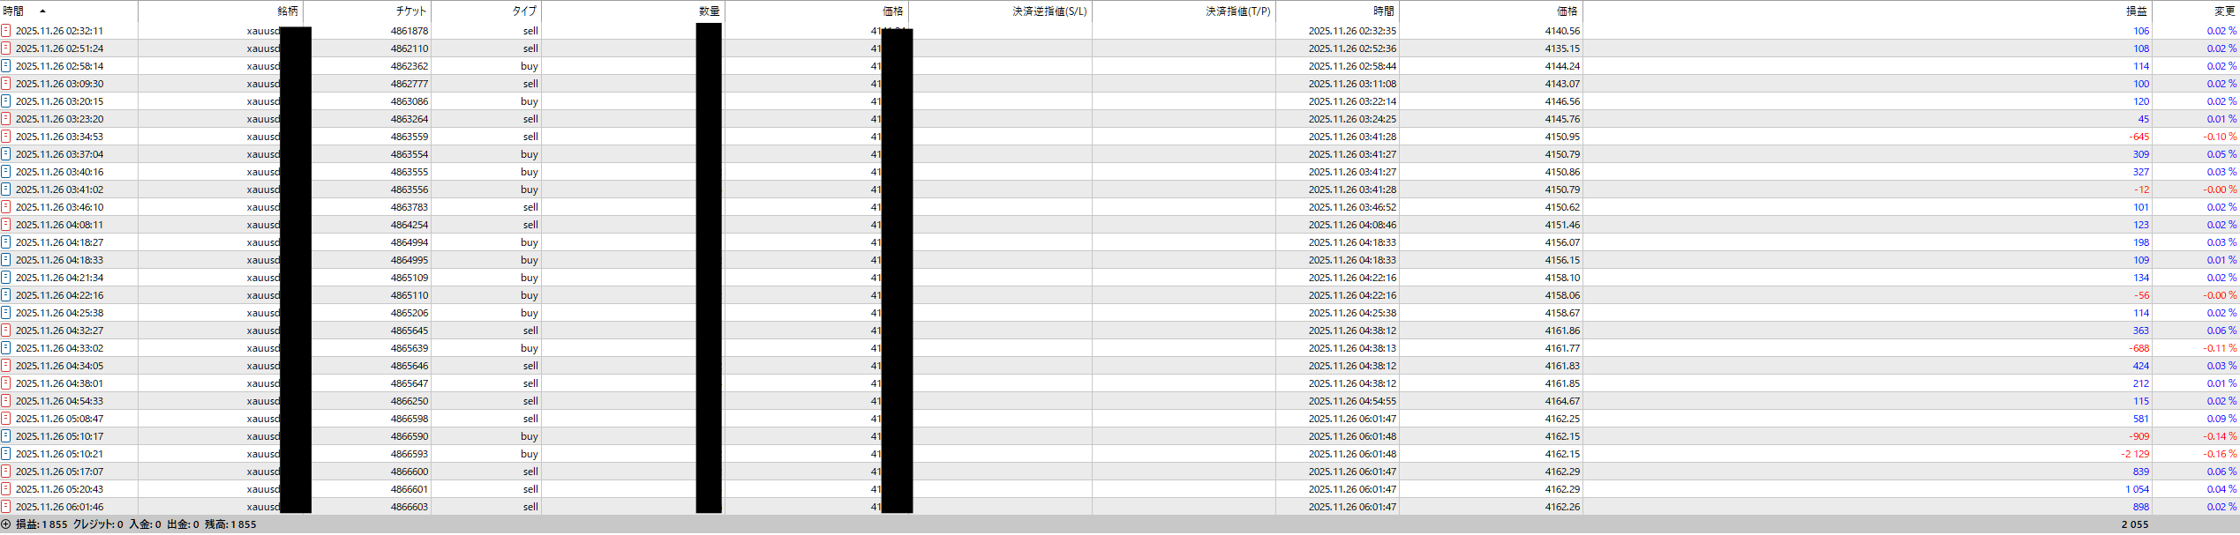Click the profit value 581
2240x535 pixels.
click(x=2141, y=419)
